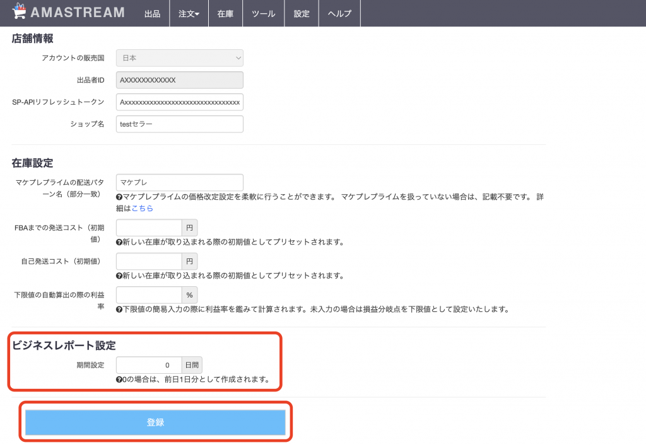The height and width of the screenshot is (445, 646).
Task: Click help icon beside 下限値の簡易入力 text
Action: (119, 309)
